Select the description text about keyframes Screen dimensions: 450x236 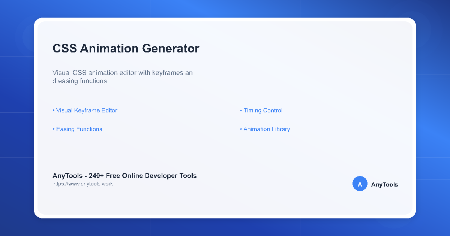(123, 76)
